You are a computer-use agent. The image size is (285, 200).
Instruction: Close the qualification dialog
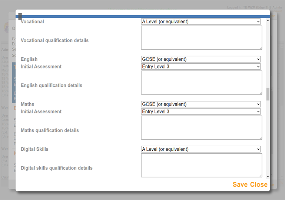point(259,184)
